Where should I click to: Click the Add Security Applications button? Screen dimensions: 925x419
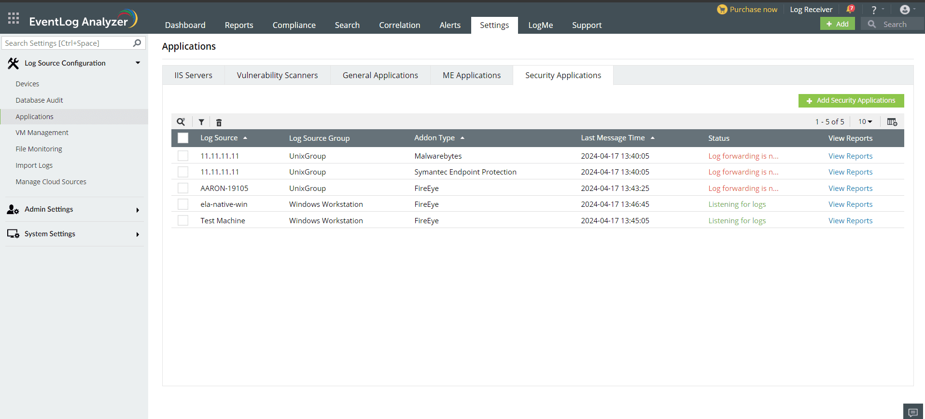tap(851, 101)
